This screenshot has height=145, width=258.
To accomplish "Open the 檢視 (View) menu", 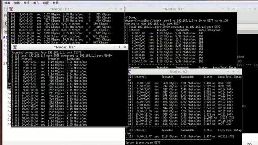I will click(27, 3).
